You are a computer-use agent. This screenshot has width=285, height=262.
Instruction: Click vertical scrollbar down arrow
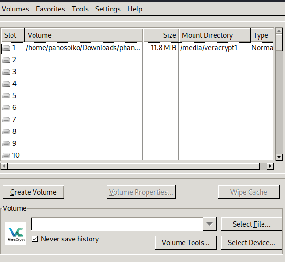[x=279, y=157]
